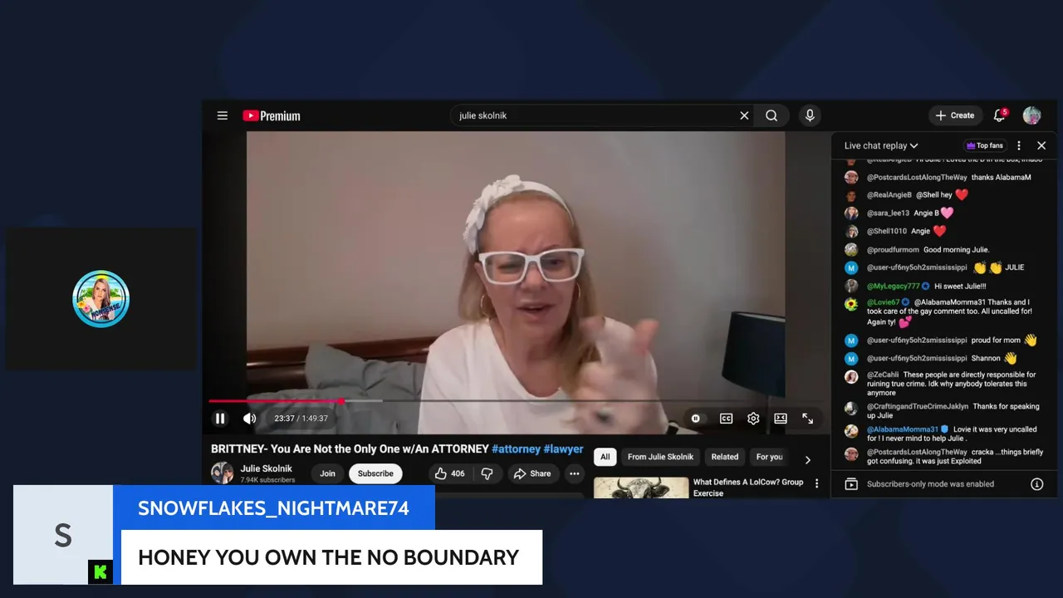
Task: Enter full screen mode
Action: tap(807, 419)
